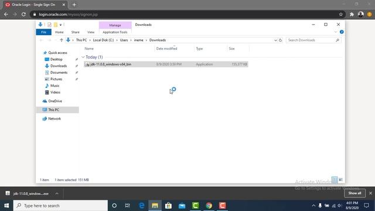Screen dimensions: 375x211
Task: Launch Microsoft Edge from the taskbar
Action: [x=142, y=206]
